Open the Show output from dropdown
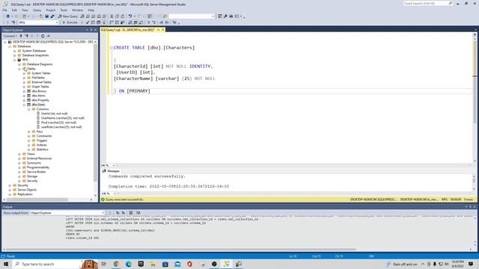The width and height of the screenshot is (479, 269). pyautogui.click(x=67, y=213)
